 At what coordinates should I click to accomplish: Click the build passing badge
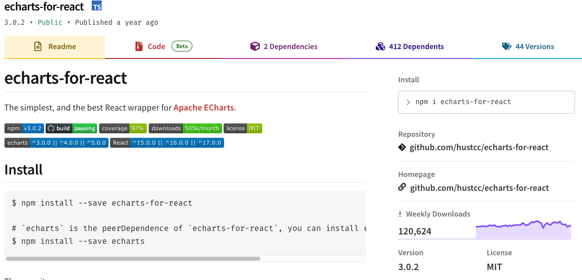tap(71, 128)
